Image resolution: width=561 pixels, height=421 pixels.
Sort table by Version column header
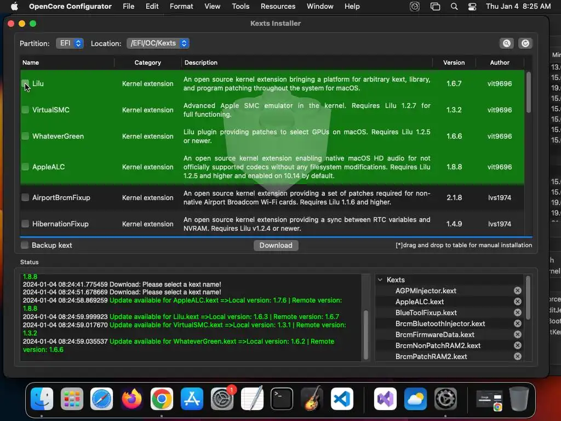pyautogui.click(x=454, y=62)
